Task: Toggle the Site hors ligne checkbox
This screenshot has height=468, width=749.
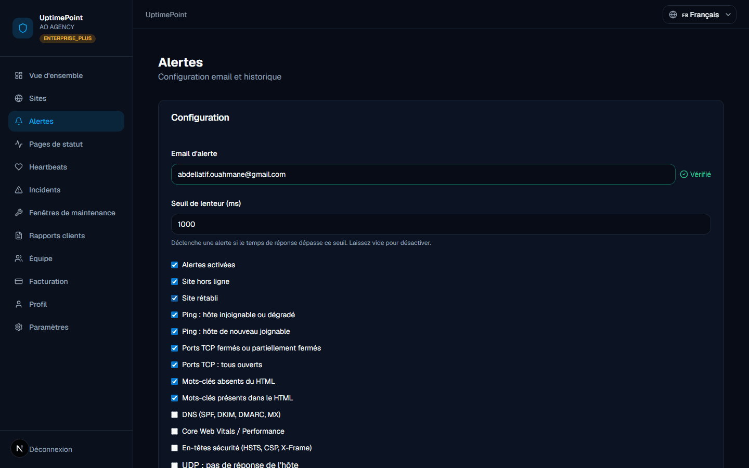Action: tap(175, 281)
